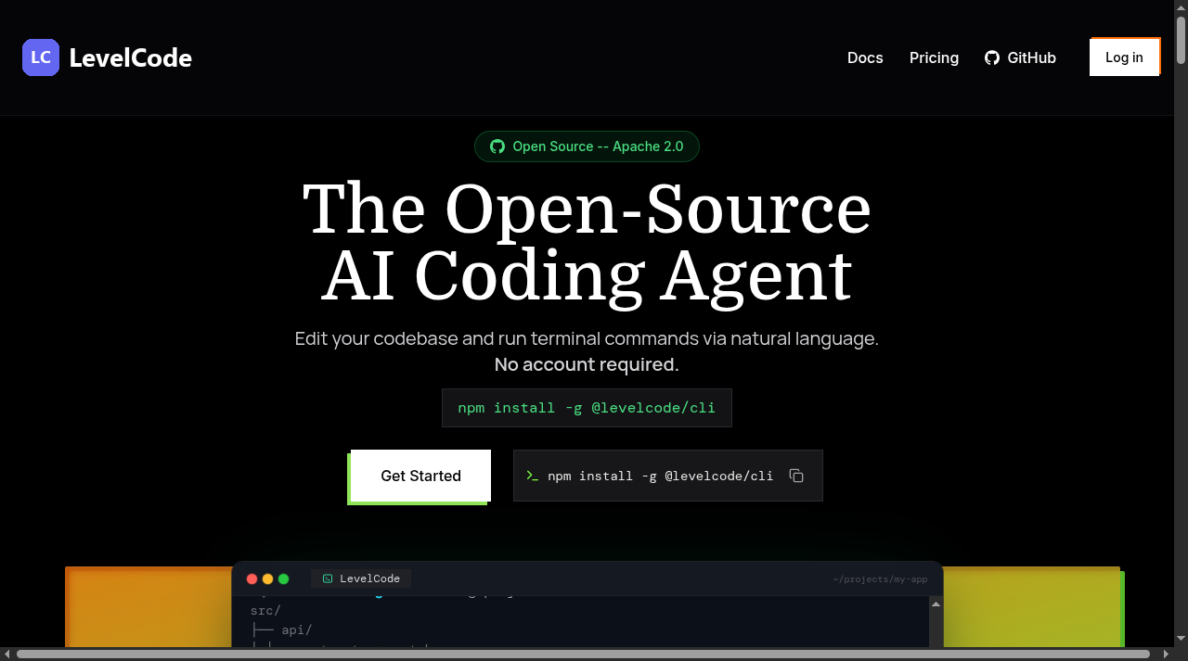Viewport: 1188px width, 661px height.
Task: Click the ~/projects/my-app path label
Action: click(880, 579)
